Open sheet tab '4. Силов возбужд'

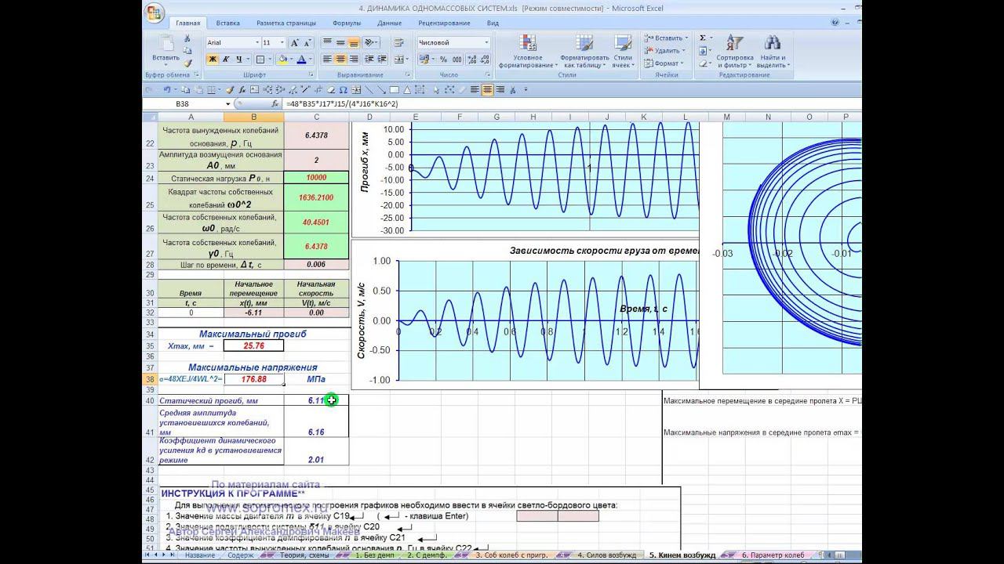click(x=606, y=555)
